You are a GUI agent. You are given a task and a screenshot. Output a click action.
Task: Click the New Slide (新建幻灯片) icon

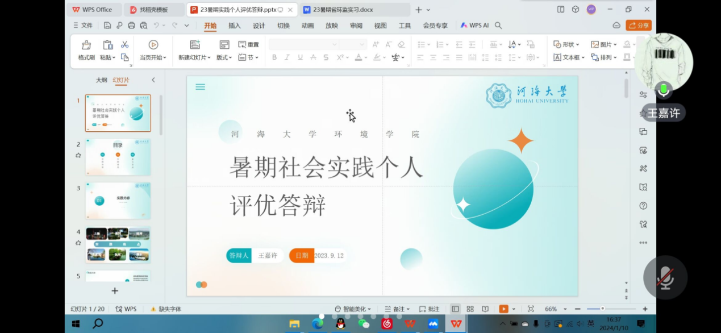[x=195, y=45]
